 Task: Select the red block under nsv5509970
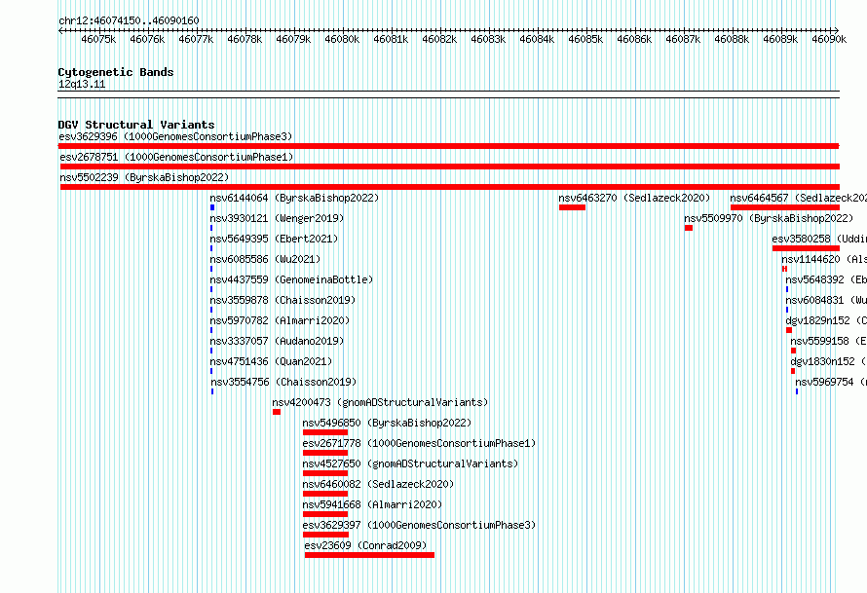(x=689, y=228)
